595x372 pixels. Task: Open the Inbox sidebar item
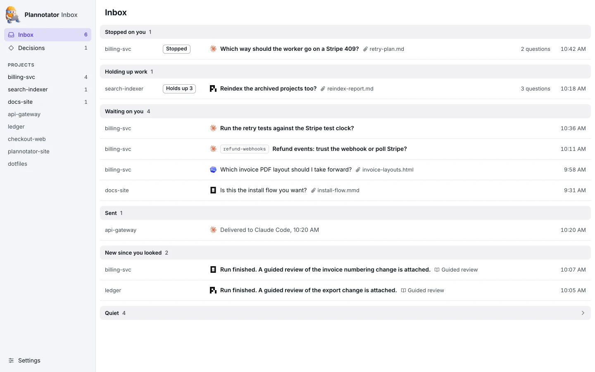(x=48, y=35)
